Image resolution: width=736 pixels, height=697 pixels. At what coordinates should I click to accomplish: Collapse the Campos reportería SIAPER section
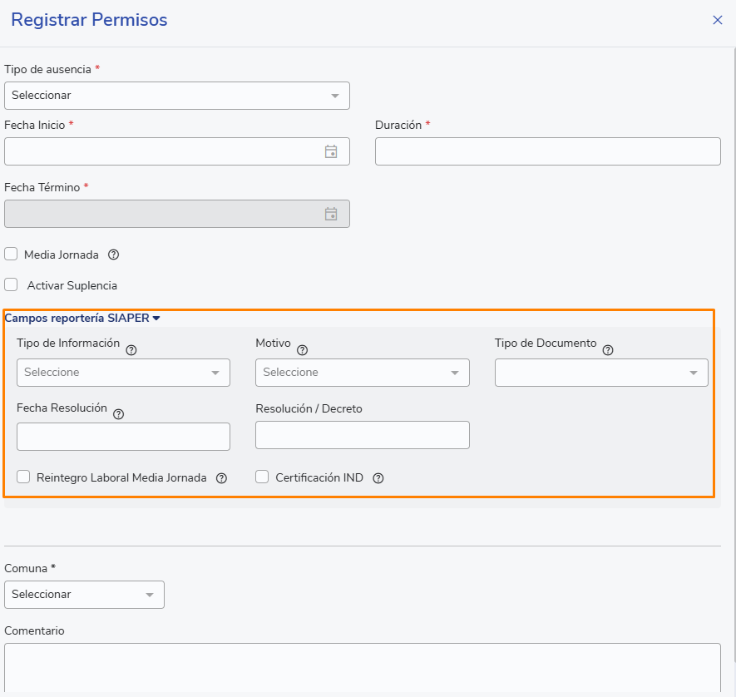(x=82, y=318)
